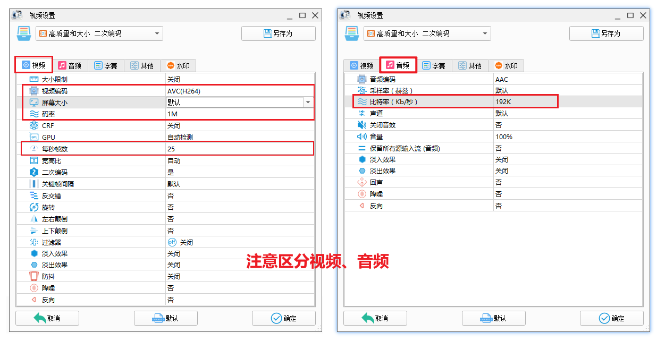Click the 上下颠倒 flip icon

click(x=34, y=231)
